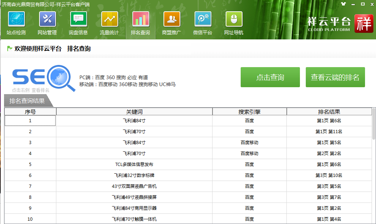Image resolution: width=376 pixels, height=224 pixels.
Task: Click the vertical scrollbar thumb of results table
Action: (374, 124)
